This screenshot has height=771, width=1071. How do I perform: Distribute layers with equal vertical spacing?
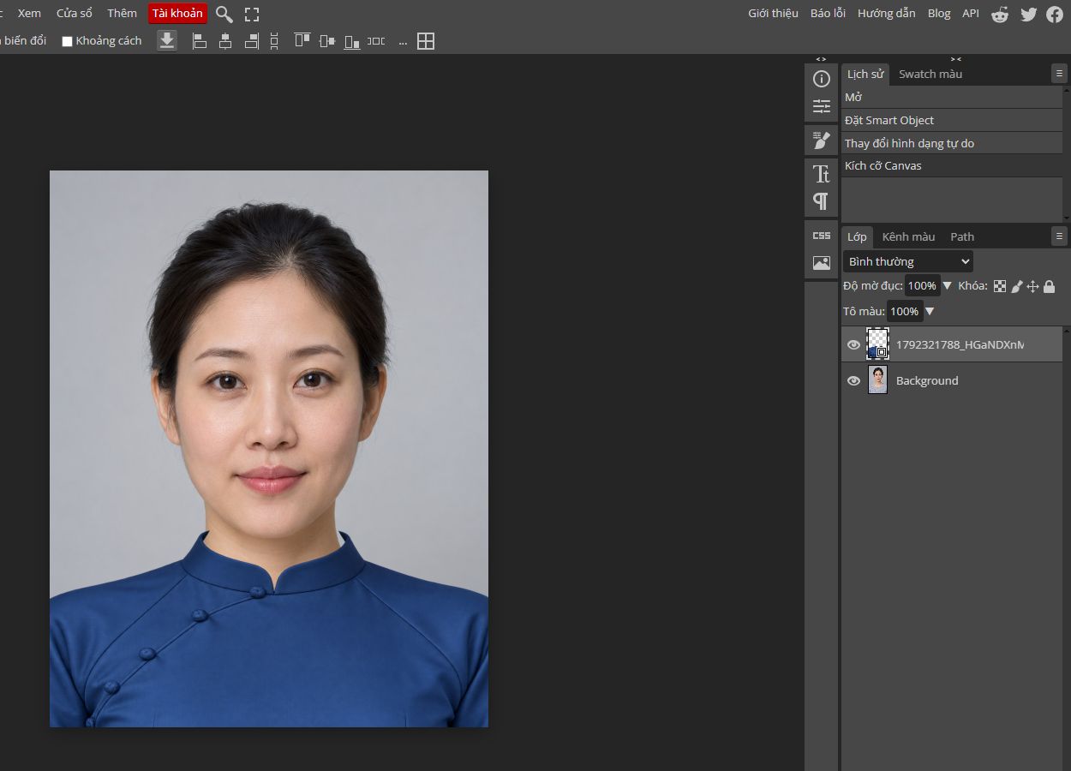274,40
